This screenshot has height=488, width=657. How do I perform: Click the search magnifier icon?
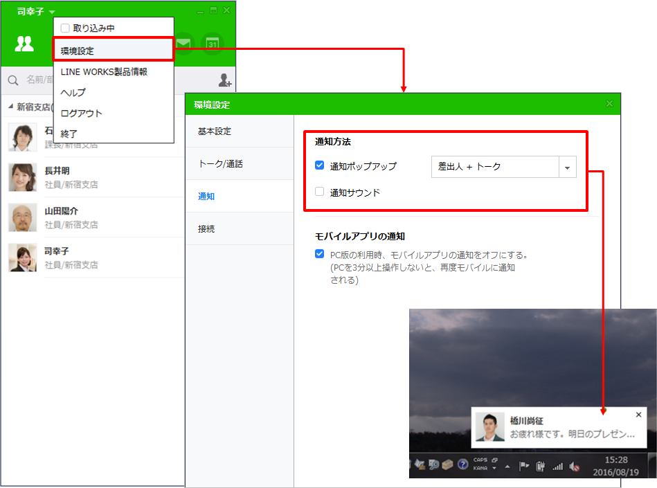coord(13,80)
